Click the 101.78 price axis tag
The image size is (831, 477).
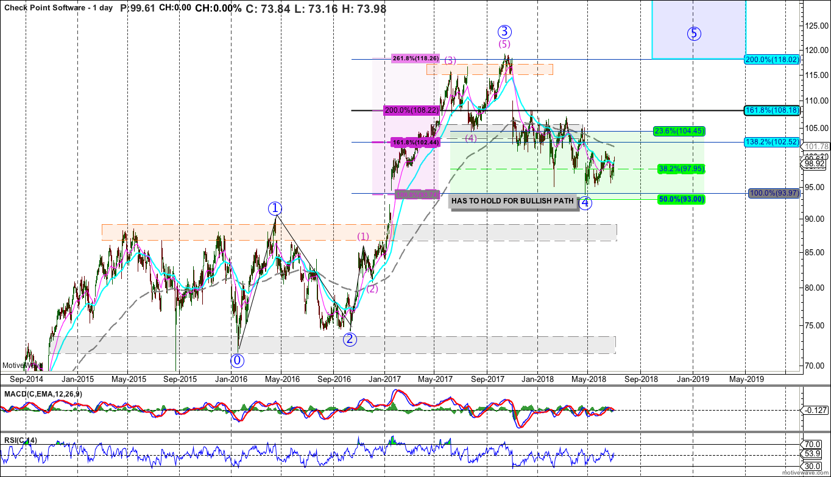[x=815, y=146]
